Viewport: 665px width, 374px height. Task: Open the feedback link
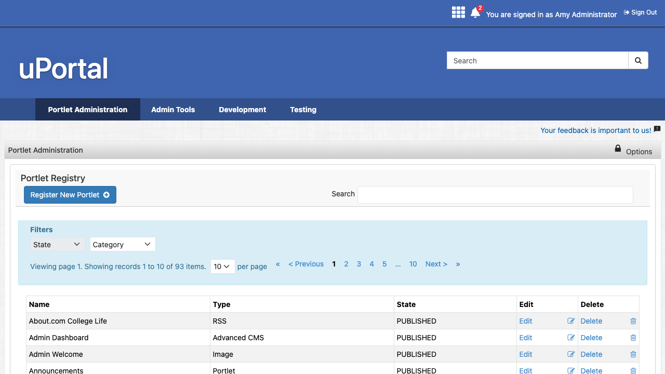[596, 130]
